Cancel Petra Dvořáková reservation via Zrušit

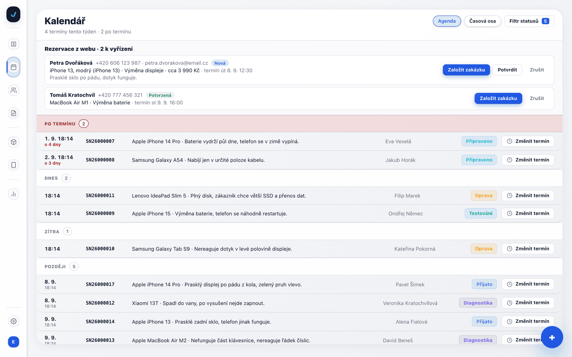(537, 70)
